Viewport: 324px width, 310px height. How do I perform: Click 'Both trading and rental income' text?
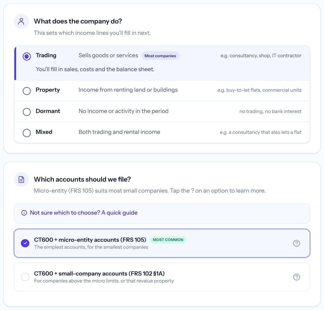(119, 132)
